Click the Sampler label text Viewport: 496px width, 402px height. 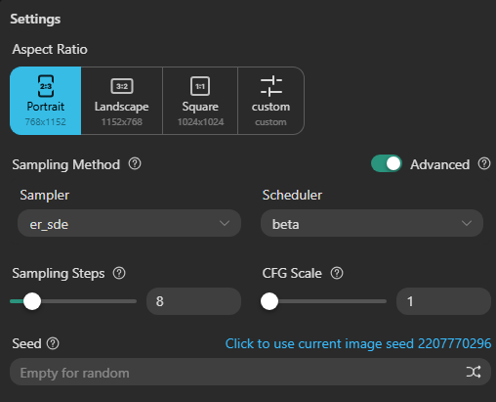tap(45, 196)
